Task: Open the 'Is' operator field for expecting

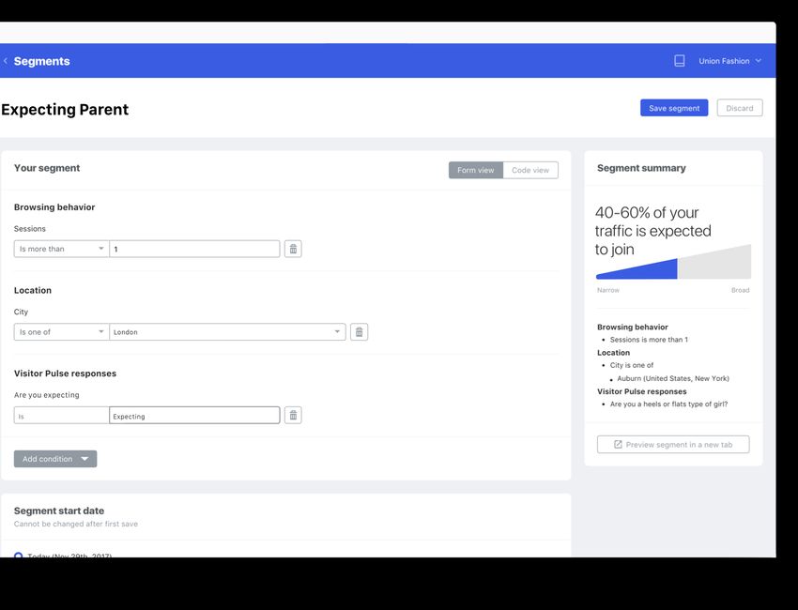Action: pyautogui.click(x=62, y=415)
